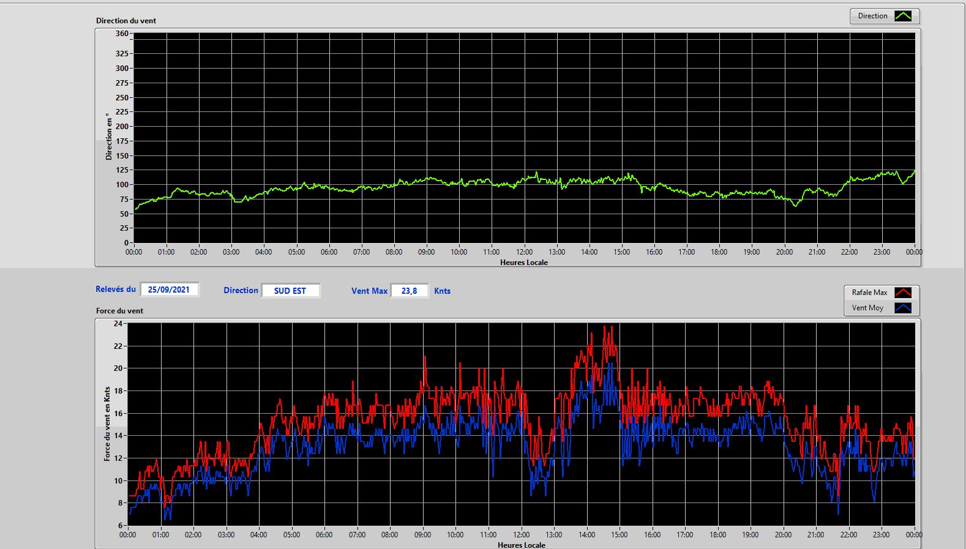This screenshot has height=549, width=966.
Task: Click the 'Relevés du' label
Action: 116,289
